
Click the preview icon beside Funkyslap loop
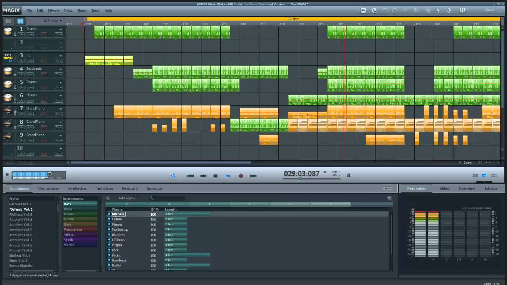[109, 230]
